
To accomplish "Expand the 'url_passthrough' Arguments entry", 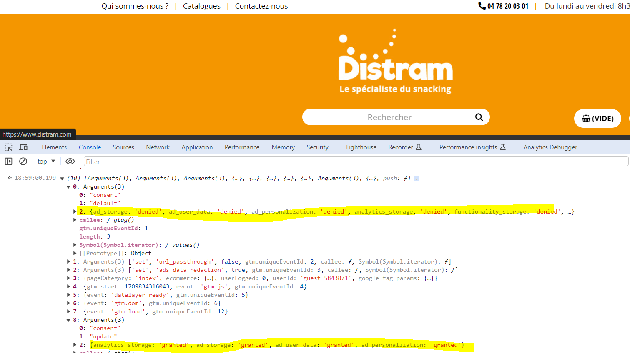I will tap(69, 262).
